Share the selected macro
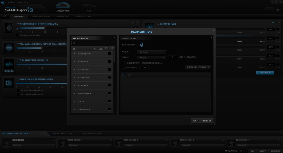The width and height of the screenshot is (283, 153). [x=95, y=49]
